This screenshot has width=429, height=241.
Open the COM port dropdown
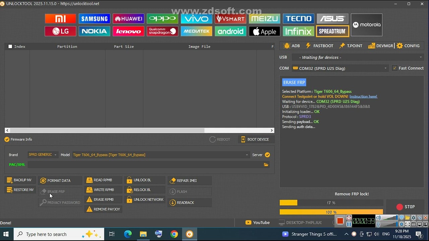pos(340,68)
